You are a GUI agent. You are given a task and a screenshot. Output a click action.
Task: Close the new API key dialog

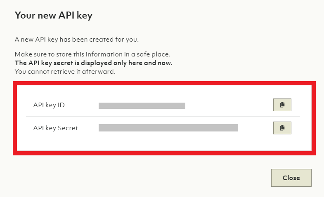[x=291, y=178]
